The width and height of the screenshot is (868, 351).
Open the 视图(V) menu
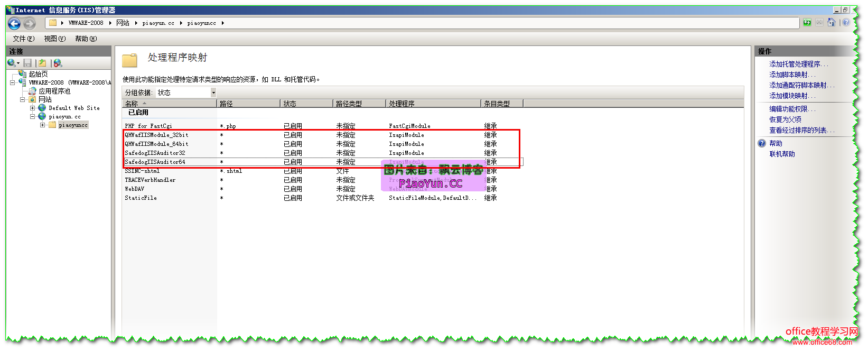coord(55,39)
